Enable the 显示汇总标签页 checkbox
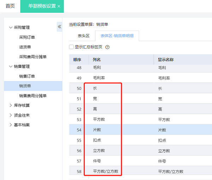212x180 pixels. pyautogui.click(x=71, y=47)
